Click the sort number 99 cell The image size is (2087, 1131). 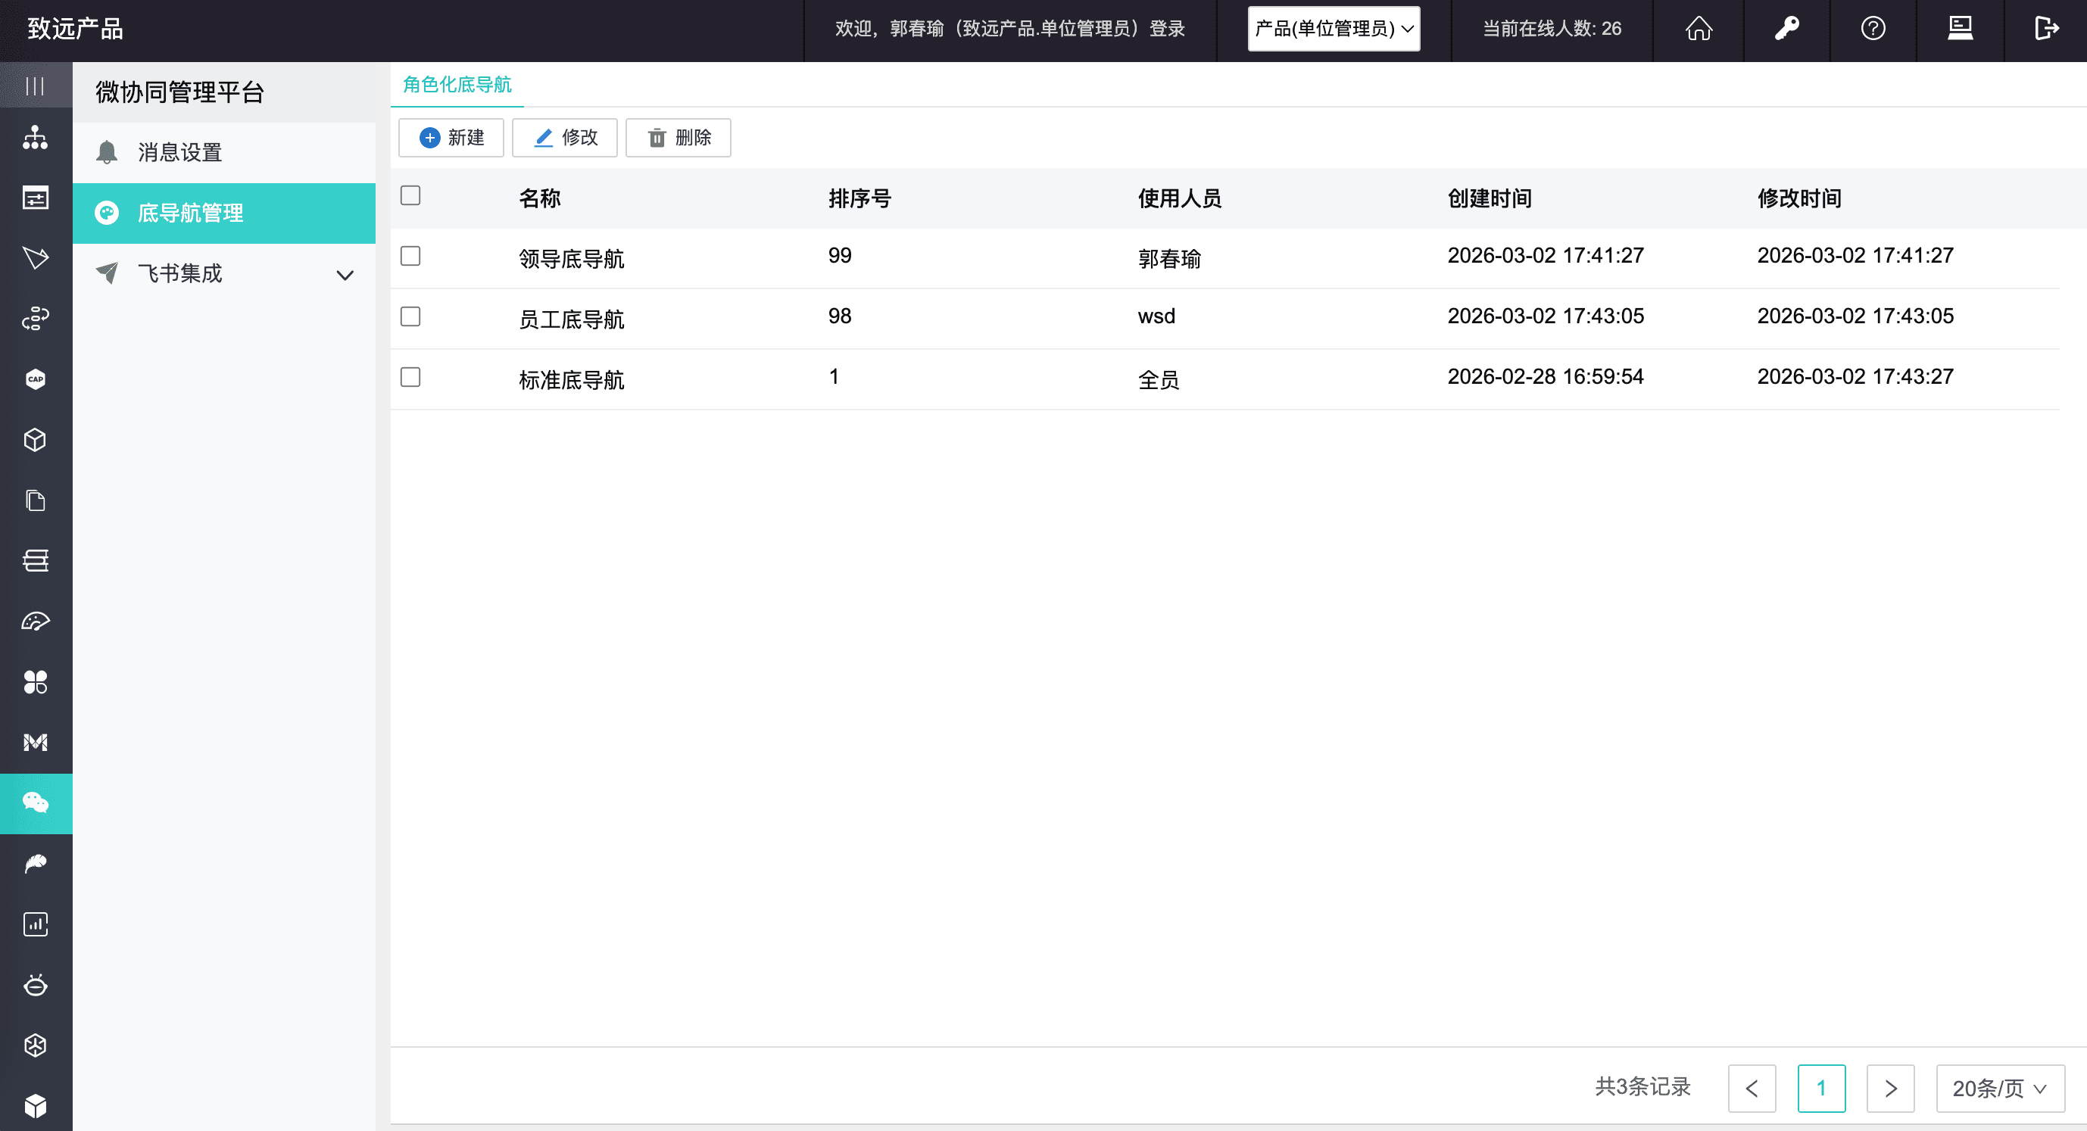[839, 256]
